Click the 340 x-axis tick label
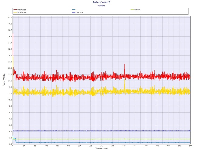This screenshot has height=152, width=203. click(x=124, y=146)
